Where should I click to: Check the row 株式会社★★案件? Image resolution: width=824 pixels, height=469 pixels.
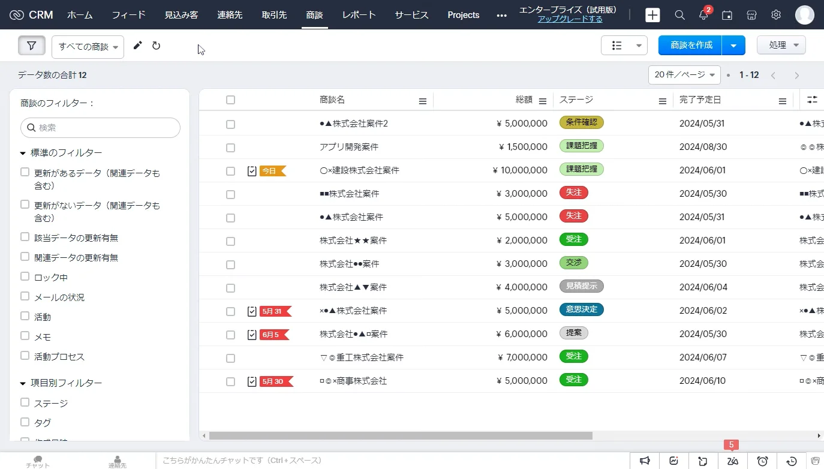click(x=230, y=241)
